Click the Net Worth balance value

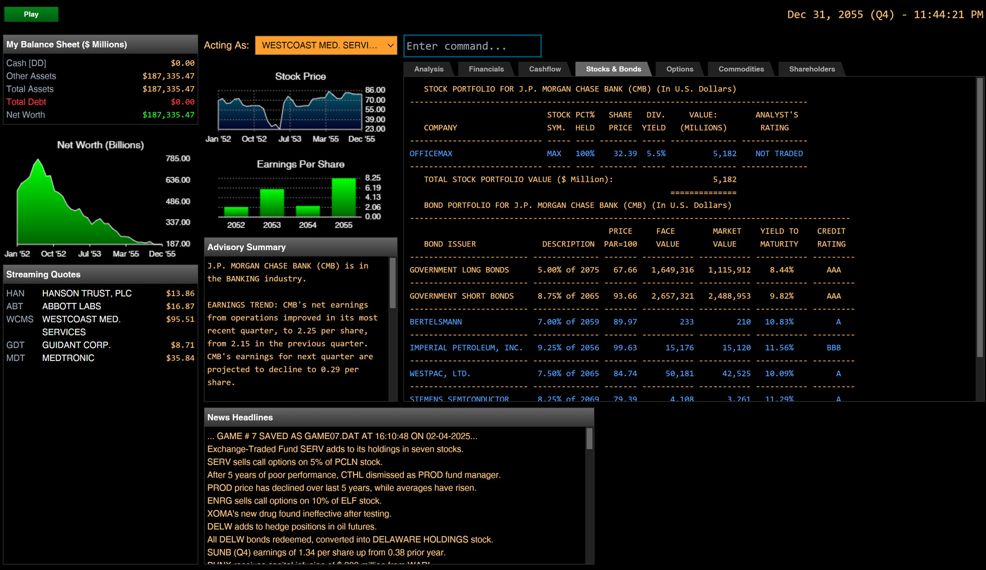[x=168, y=115]
